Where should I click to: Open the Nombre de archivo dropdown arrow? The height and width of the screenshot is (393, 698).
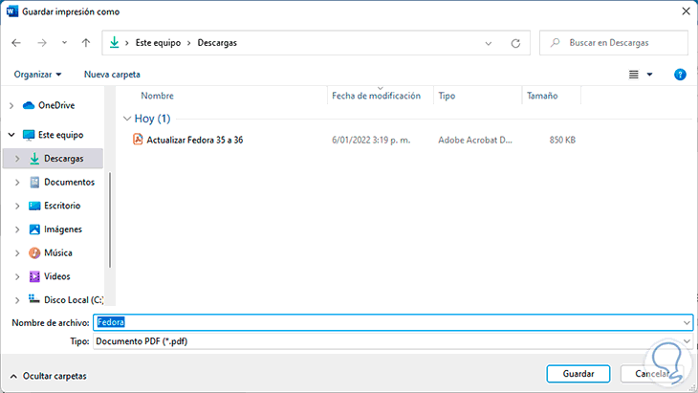(687, 322)
